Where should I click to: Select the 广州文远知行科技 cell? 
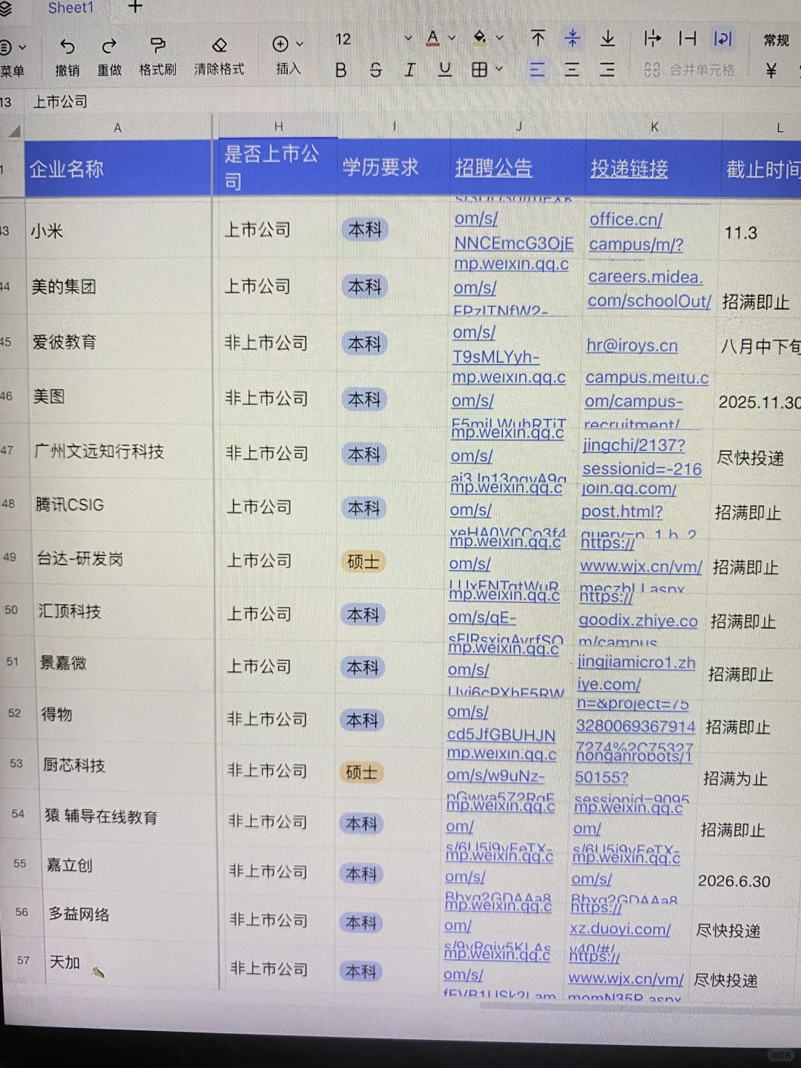(x=122, y=451)
